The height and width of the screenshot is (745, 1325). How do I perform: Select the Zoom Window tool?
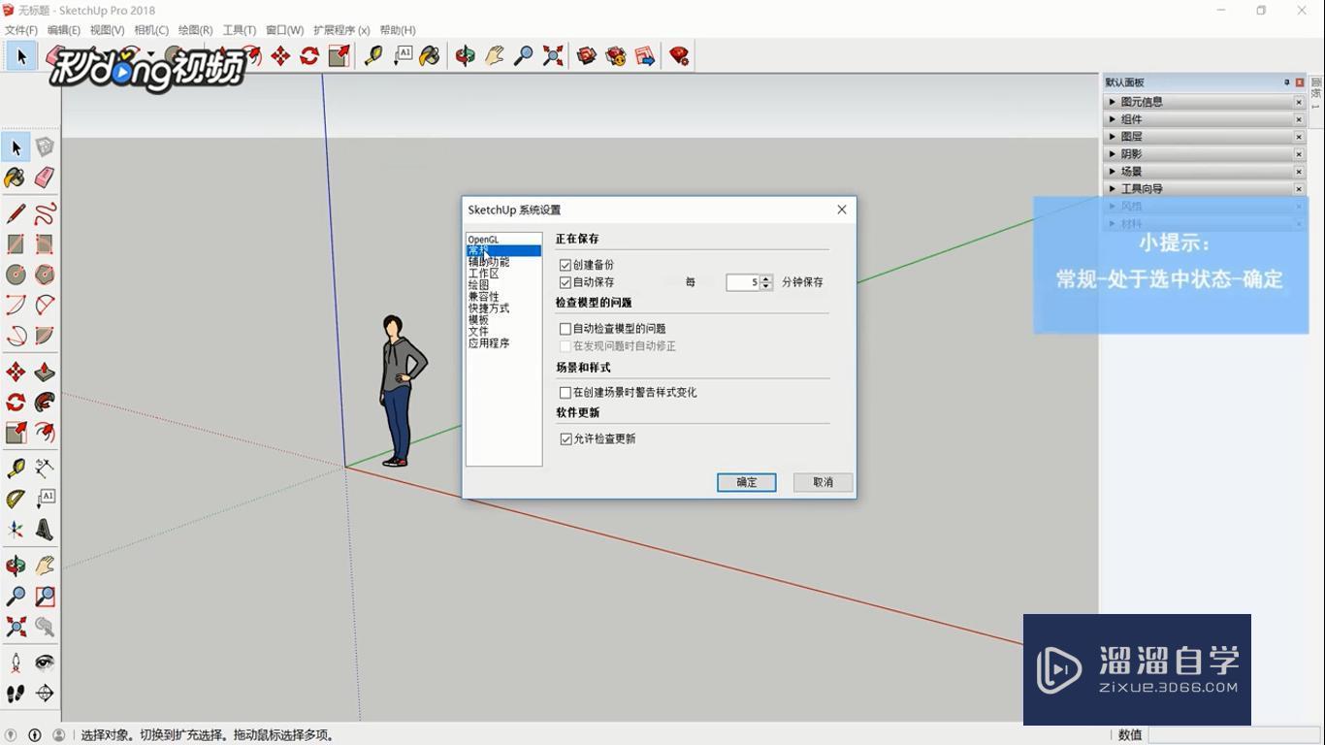click(45, 597)
